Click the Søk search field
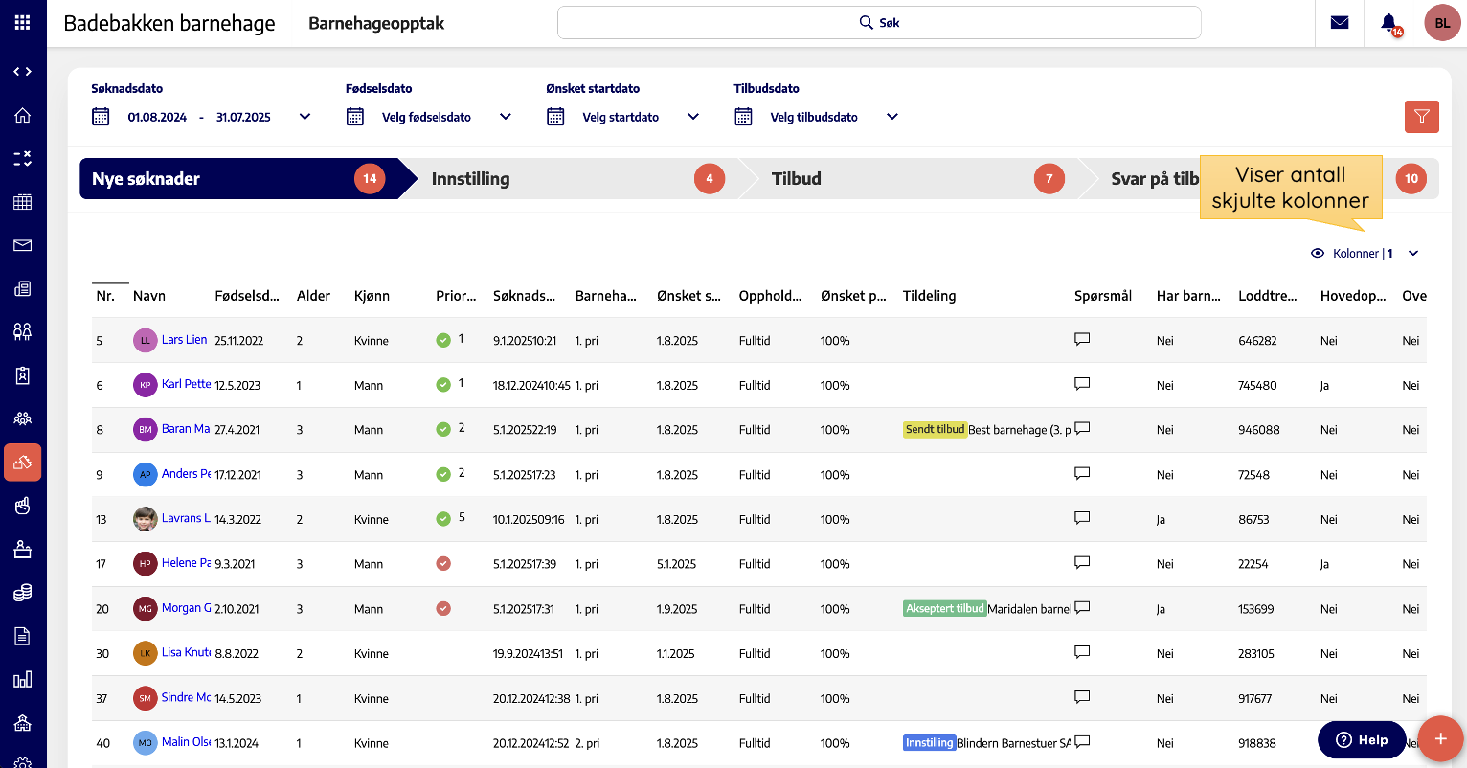The height and width of the screenshot is (768, 1467). click(x=879, y=23)
